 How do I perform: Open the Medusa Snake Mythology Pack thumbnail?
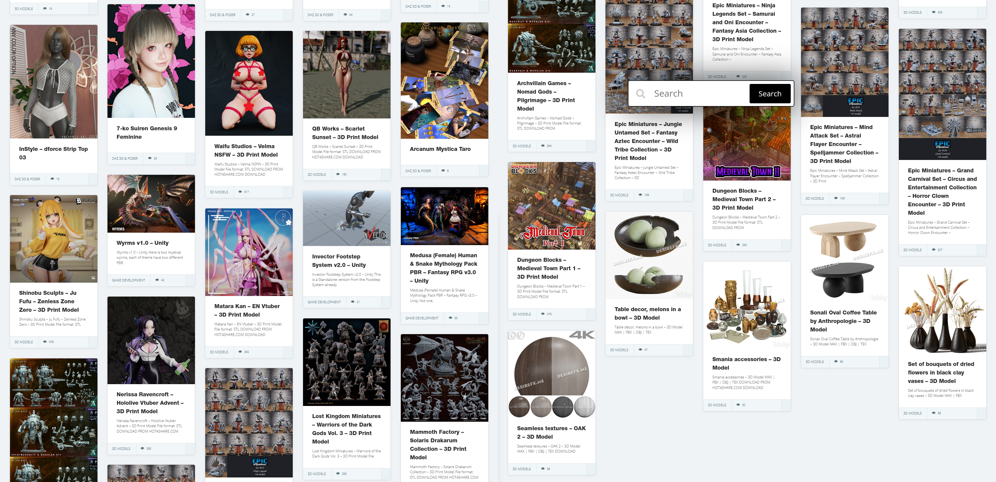tap(444, 216)
